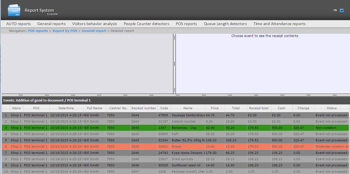Sort table by Date/time column header

[x=66, y=108]
